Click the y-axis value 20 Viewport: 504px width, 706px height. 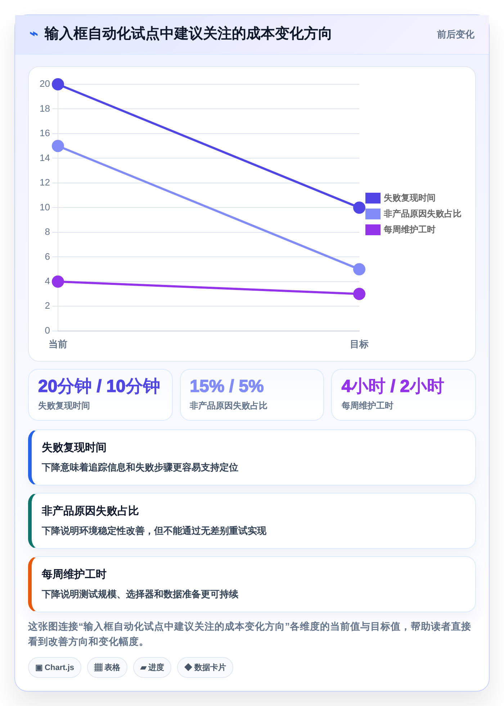(45, 84)
